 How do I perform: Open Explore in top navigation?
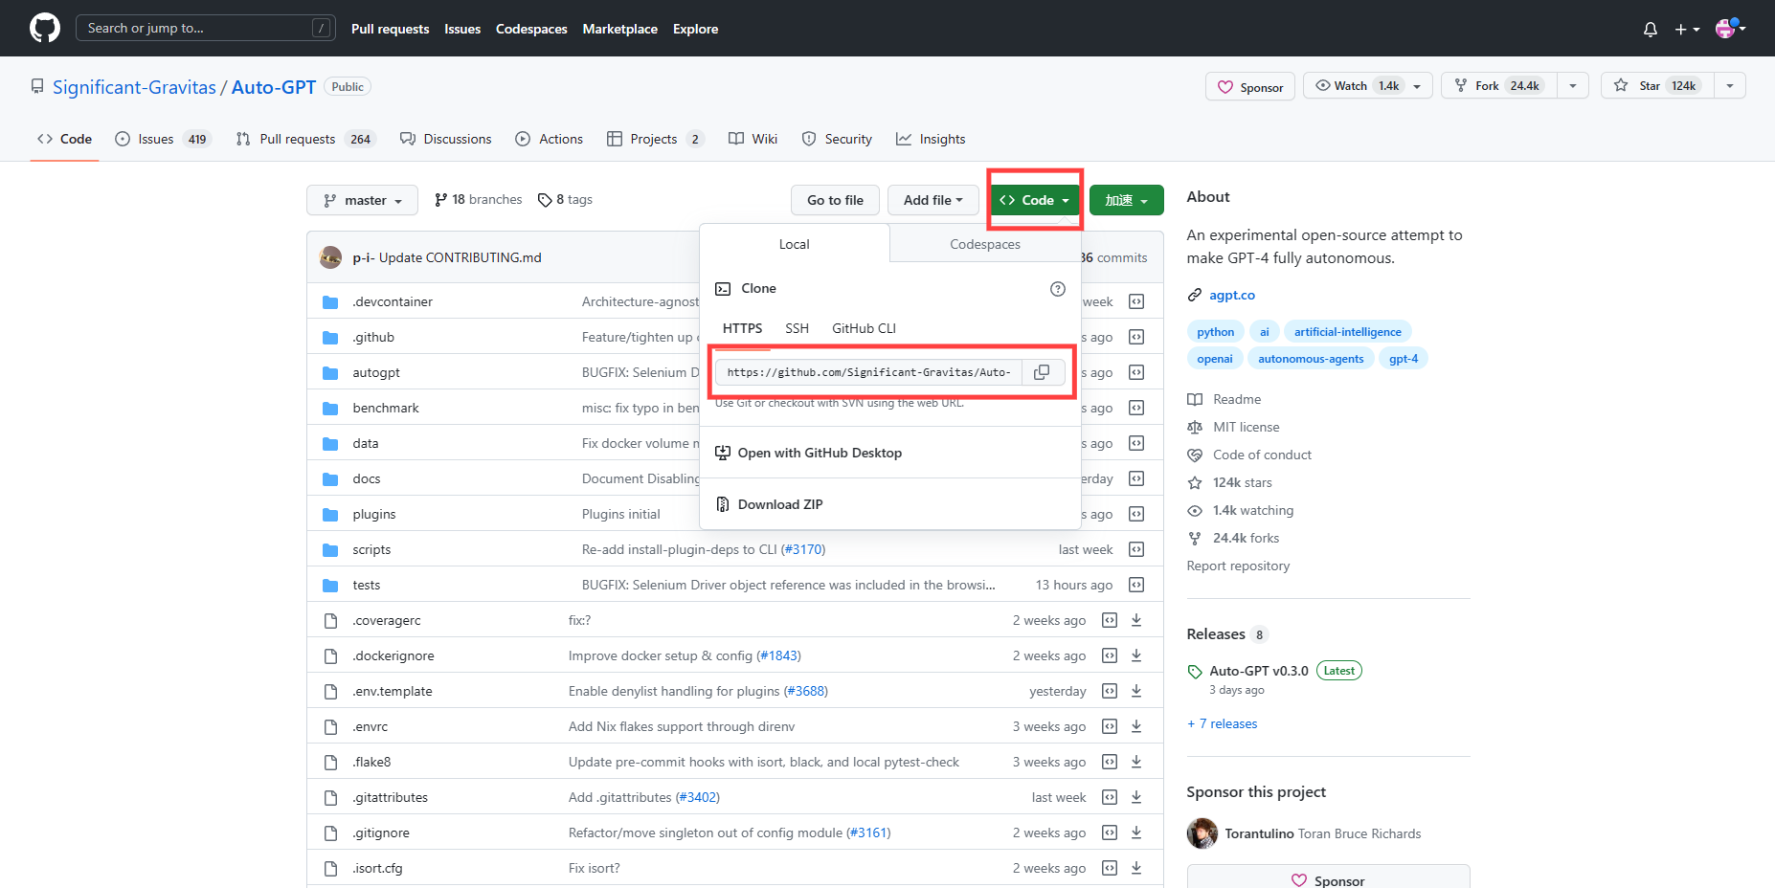click(x=695, y=29)
